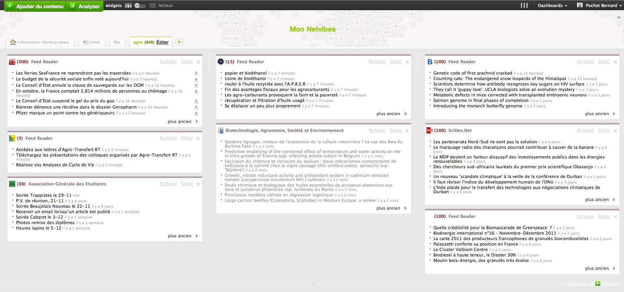Show older items in (500) Feed Reader
624x292 pixels.
(183, 121)
